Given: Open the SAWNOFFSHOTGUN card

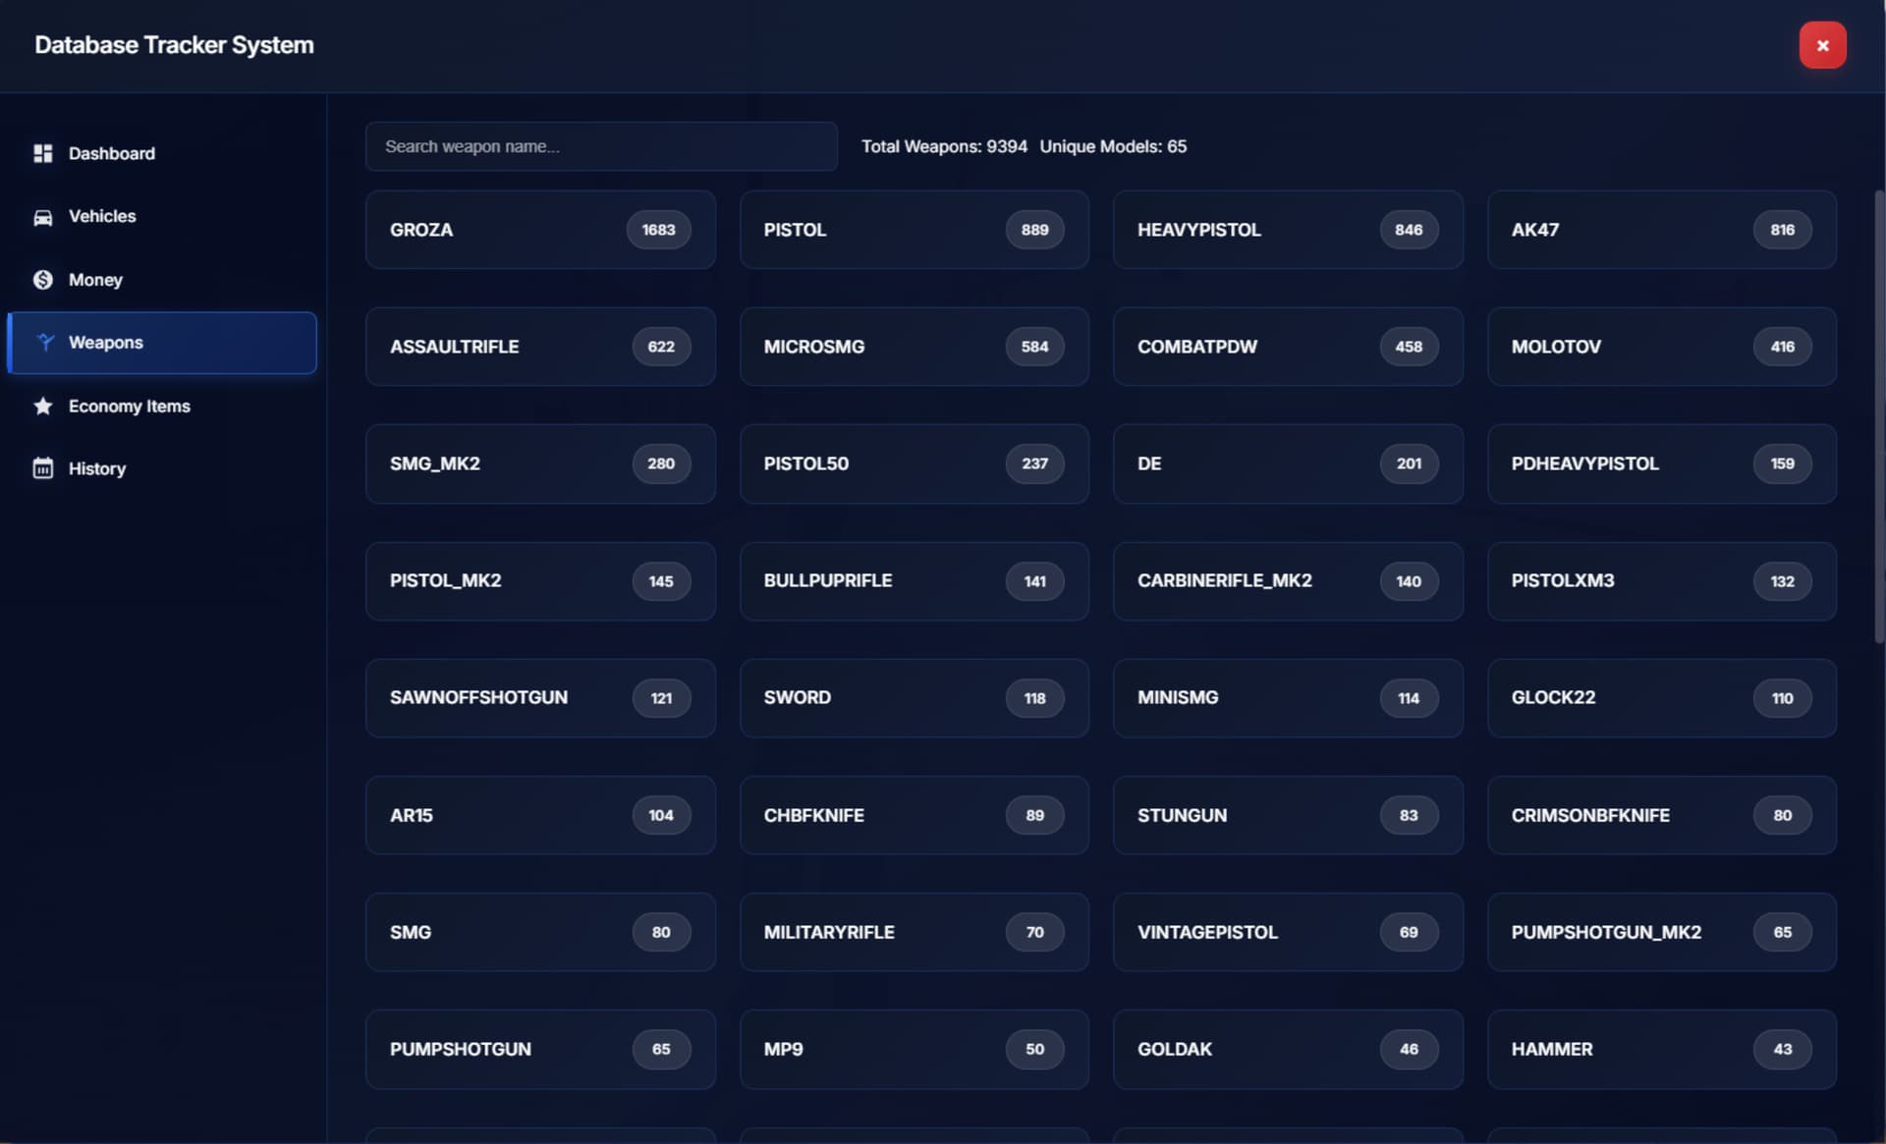Looking at the screenshot, I should (x=540, y=698).
